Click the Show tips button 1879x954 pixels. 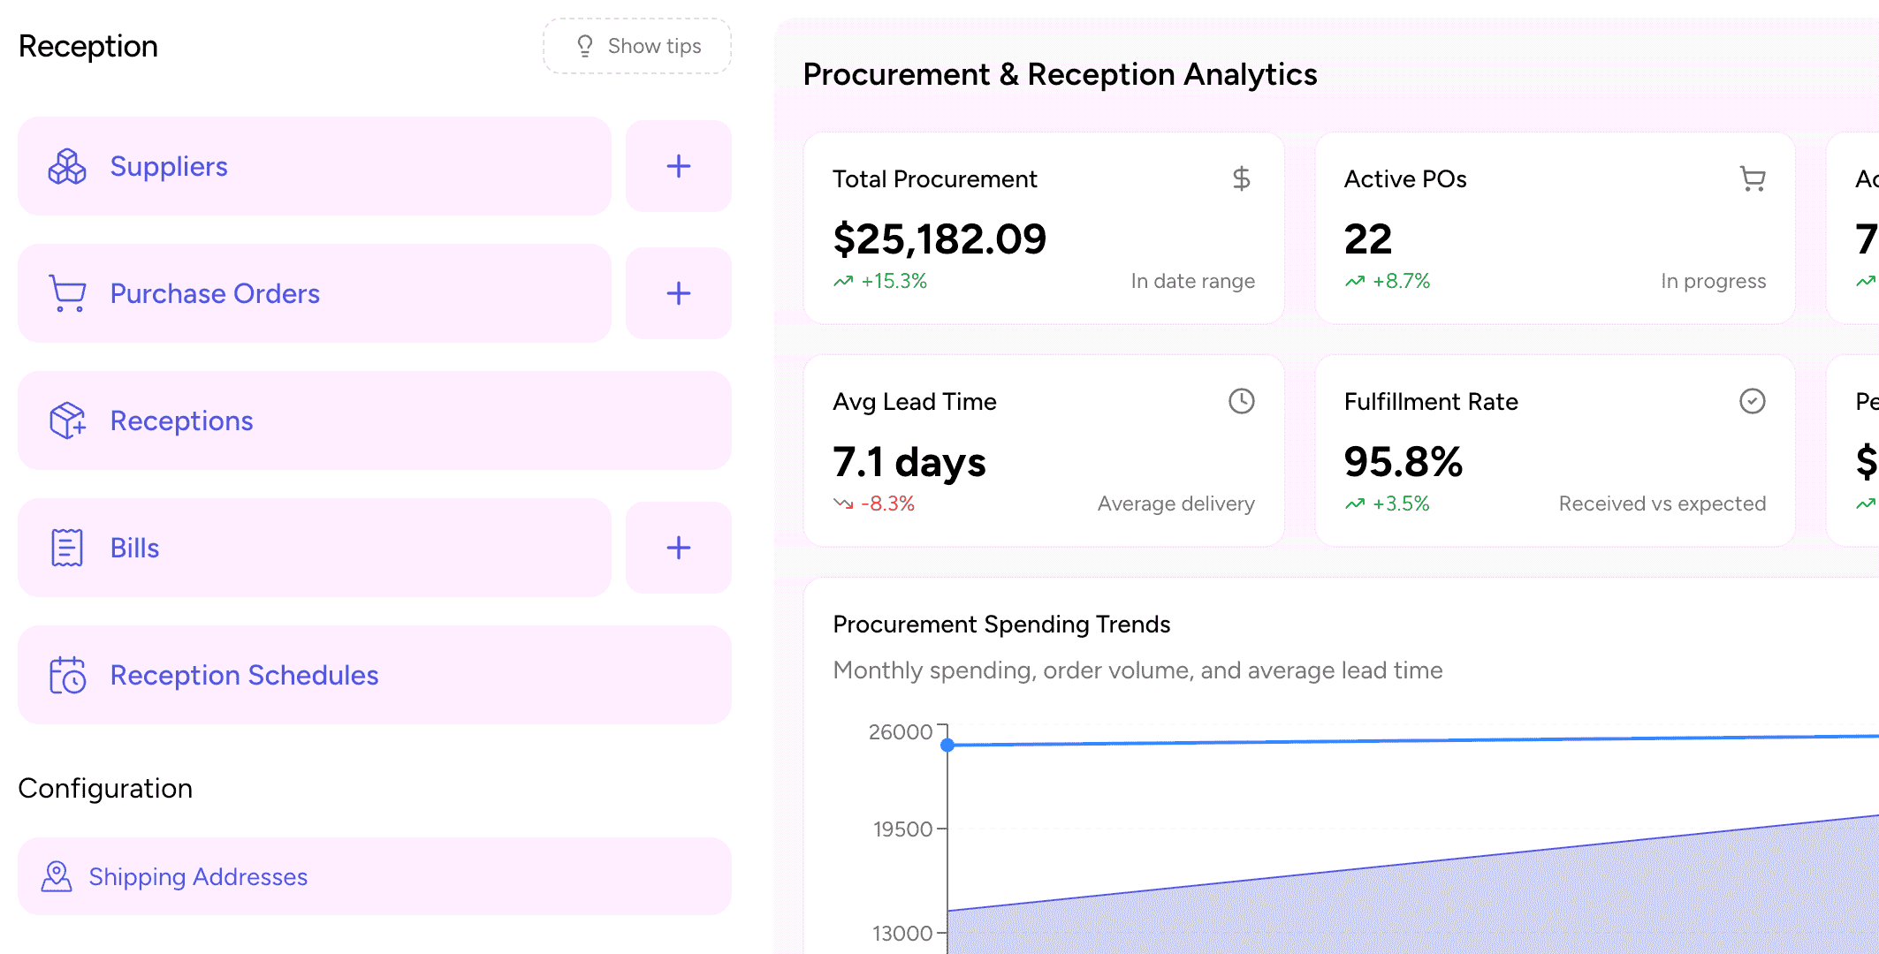pyautogui.click(x=637, y=46)
